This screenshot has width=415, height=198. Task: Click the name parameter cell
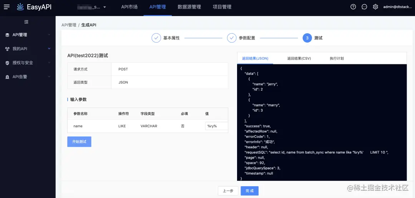pos(78,126)
